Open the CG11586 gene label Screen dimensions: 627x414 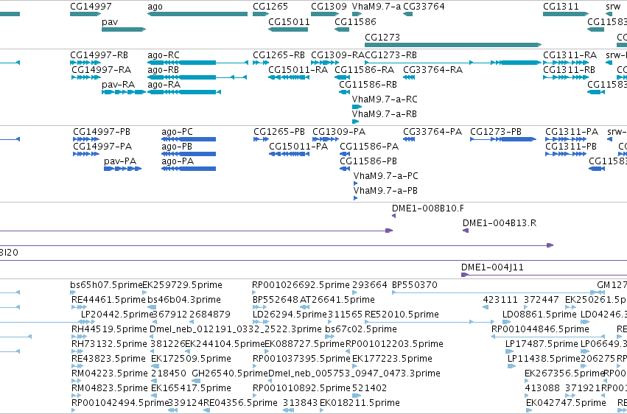(355, 21)
